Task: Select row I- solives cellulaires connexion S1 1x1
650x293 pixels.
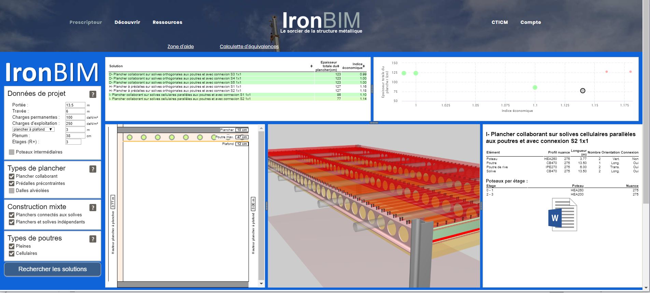Action: [238, 95]
